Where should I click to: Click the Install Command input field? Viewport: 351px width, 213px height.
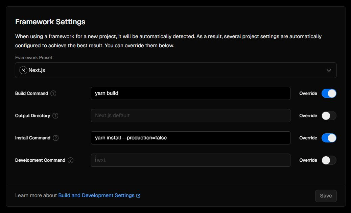190,138
